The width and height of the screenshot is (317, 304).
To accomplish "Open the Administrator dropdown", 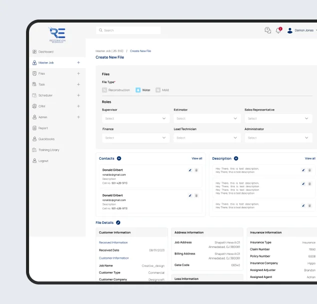I will point(278,138).
